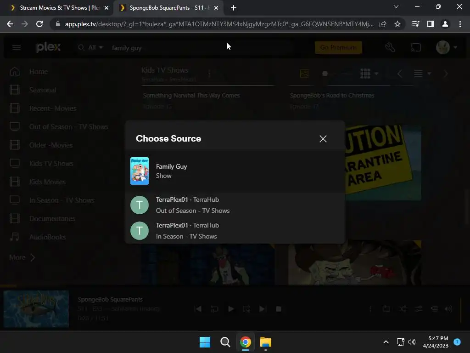Open the Plex hamburger menu

pos(17,47)
